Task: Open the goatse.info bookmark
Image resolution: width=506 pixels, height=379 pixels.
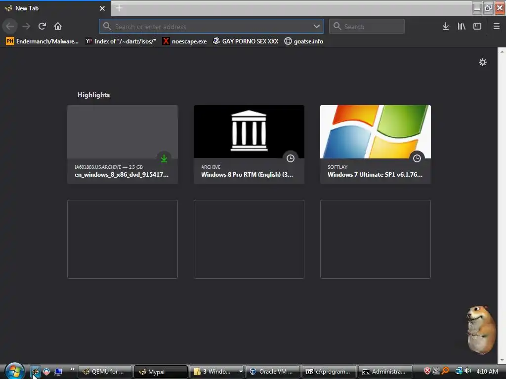Action: coord(304,41)
